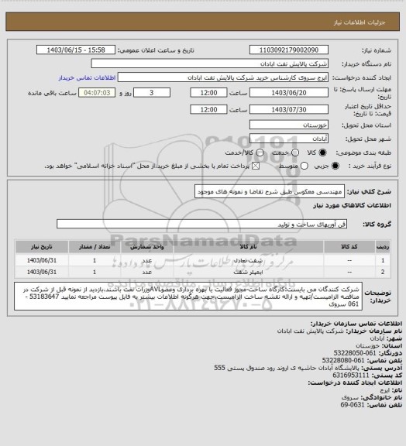Click the goods group field فن آوریهای ساخت و تولید
Viewport: 406px width, 446px height.
(201, 224)
